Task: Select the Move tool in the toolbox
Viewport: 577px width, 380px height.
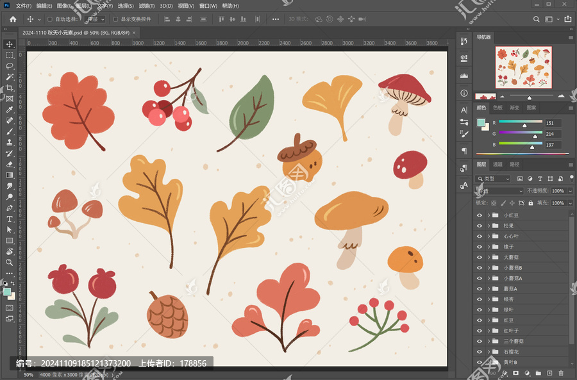Action: click(x=10, y=44)
